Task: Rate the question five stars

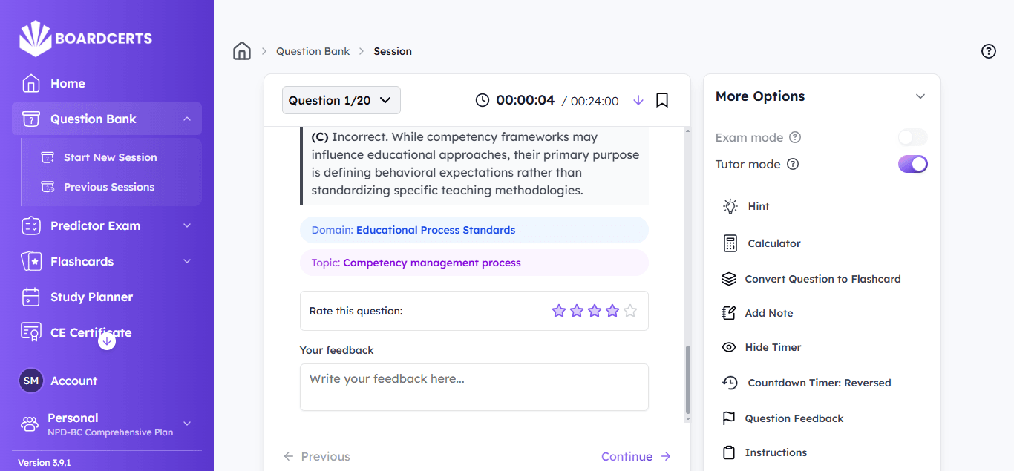Action: click(x=630, y=311)
